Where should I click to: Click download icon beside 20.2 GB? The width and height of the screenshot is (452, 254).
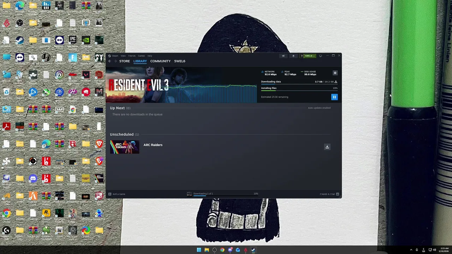click(x=336, y=81)
